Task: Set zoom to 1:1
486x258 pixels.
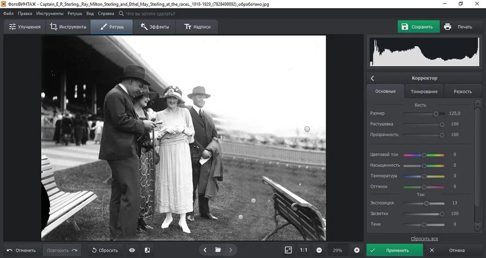Action: 303,250
